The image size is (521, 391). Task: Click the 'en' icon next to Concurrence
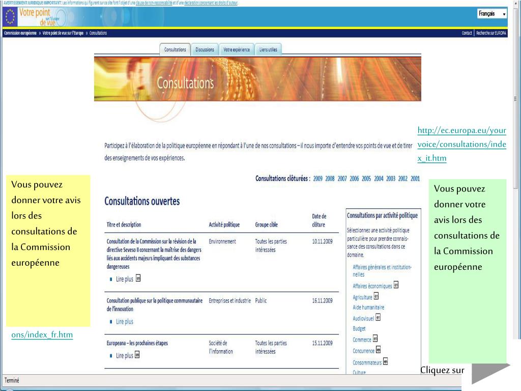coord(378,350)
